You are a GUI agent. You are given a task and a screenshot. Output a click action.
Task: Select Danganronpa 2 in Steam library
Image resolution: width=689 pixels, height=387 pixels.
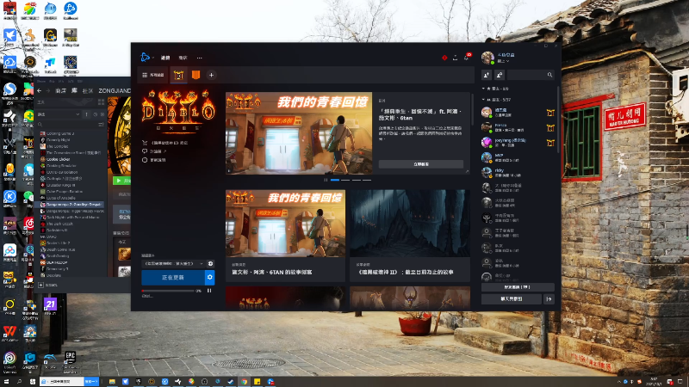(71, 205)
